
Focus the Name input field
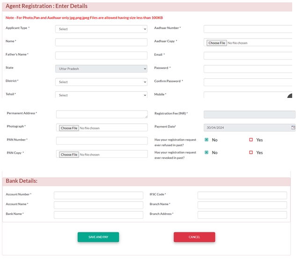[x=101, y=42]
